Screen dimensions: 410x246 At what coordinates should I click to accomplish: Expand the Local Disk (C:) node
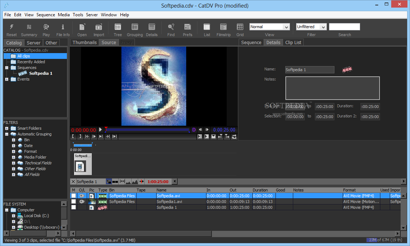point(14,216)
